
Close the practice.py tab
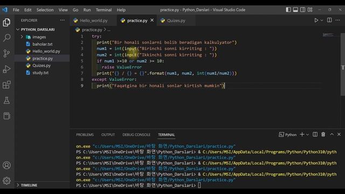pyautogui.click(x=152, y=20)
